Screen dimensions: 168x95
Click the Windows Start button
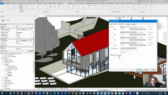point(2,93)
